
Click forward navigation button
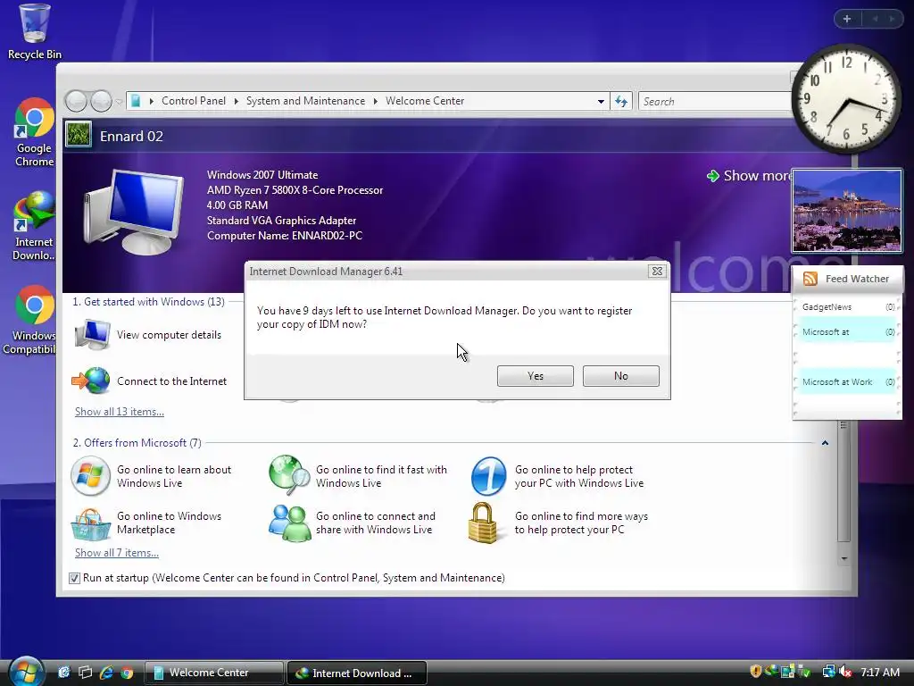tap(102, 102)
